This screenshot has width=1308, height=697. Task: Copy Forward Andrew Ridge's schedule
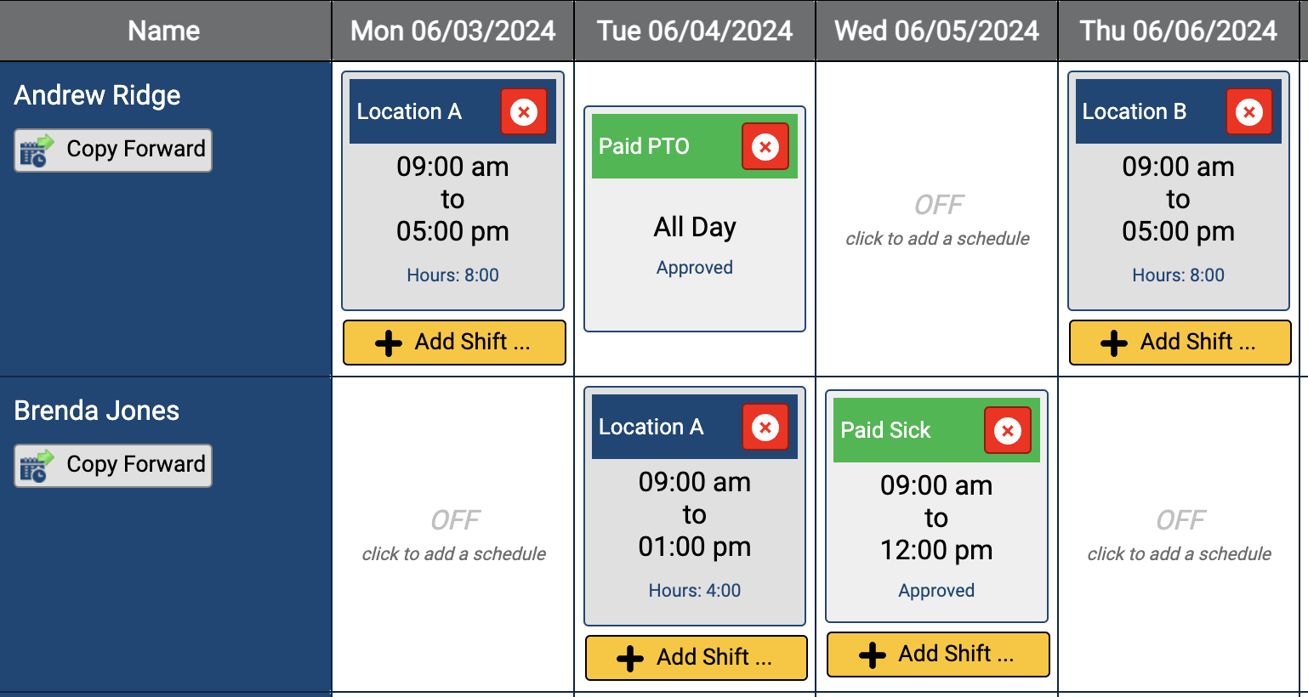pos(112,150)
